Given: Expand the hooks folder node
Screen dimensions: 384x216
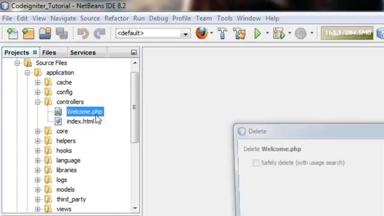Looking at the screenshot, I should pyautogui.click(x=37, y=151).
